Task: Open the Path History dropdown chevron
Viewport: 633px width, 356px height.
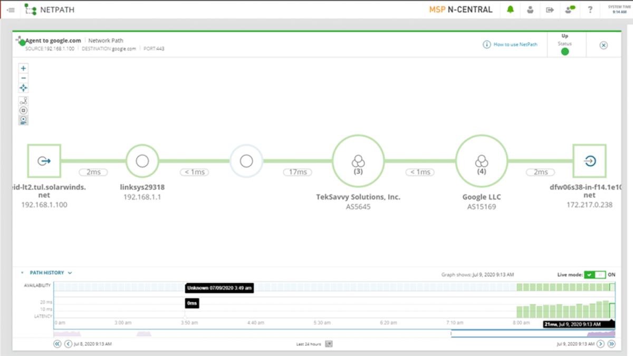Action: point(70,273)
